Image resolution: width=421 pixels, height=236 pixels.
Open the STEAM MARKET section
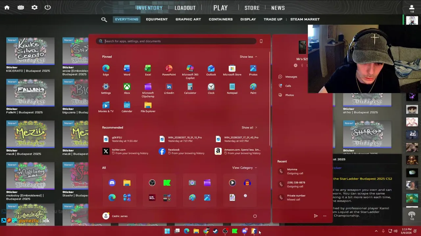tap(305, 19)
